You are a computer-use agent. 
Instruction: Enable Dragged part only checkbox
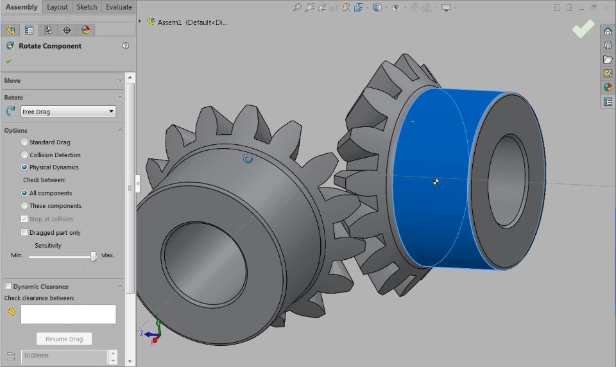[x=24, y=233]
